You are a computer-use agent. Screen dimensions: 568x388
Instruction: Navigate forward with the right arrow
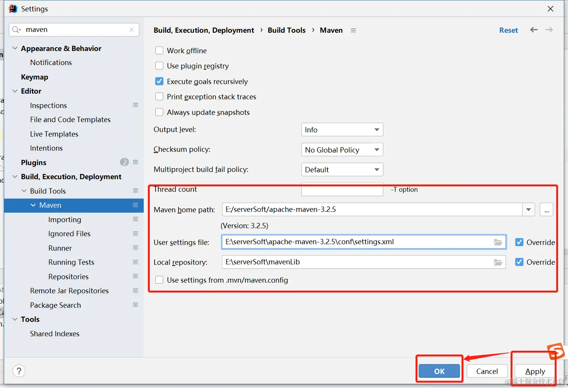pyautogui.click(x=549, y=30)
